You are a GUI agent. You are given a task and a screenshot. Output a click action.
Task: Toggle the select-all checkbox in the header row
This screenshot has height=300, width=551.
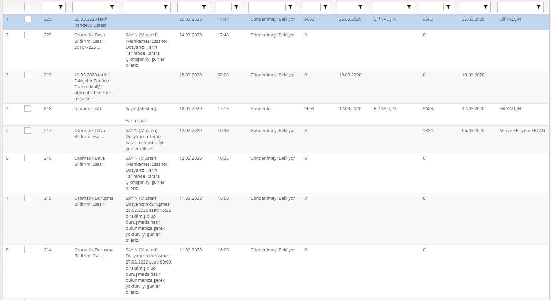28,7
